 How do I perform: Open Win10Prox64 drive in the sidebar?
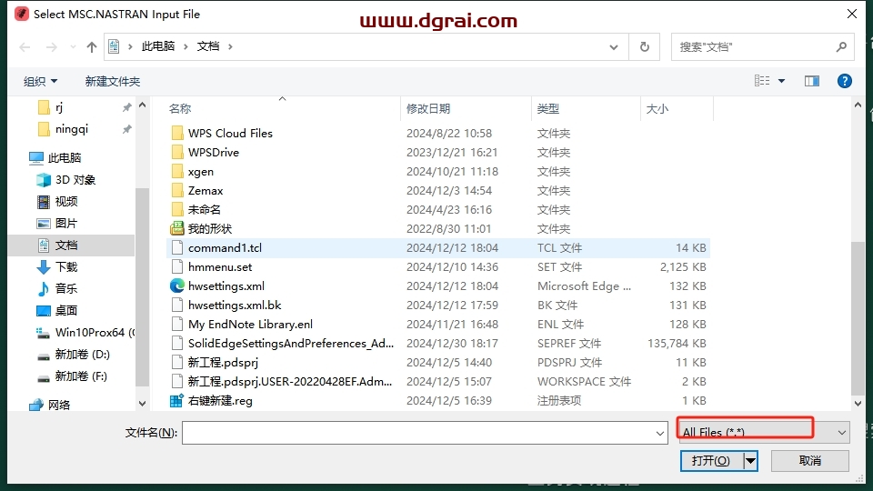pyautogui.click(x=85, y=333)
